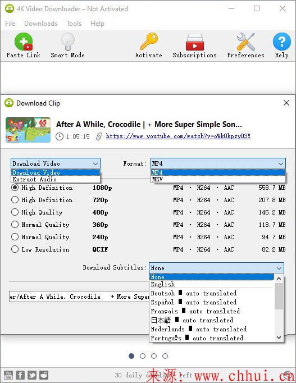Click the Help question mark icon
Viewport: 296px width, 383px height.
(281, 42)
